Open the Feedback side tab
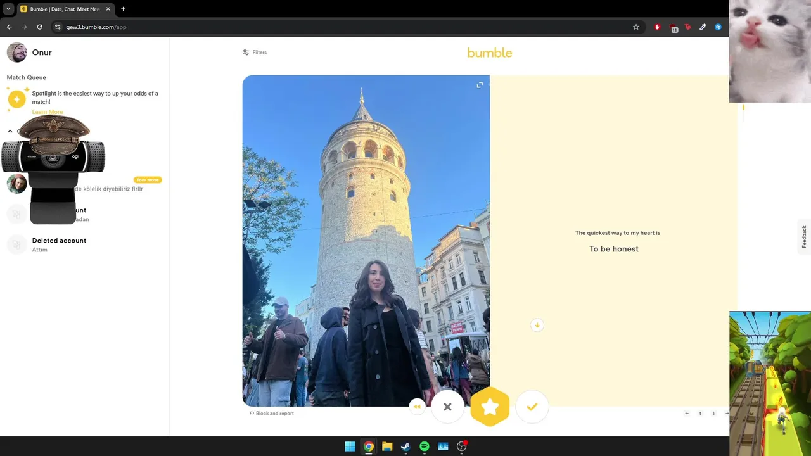 [x=804, y=236]
